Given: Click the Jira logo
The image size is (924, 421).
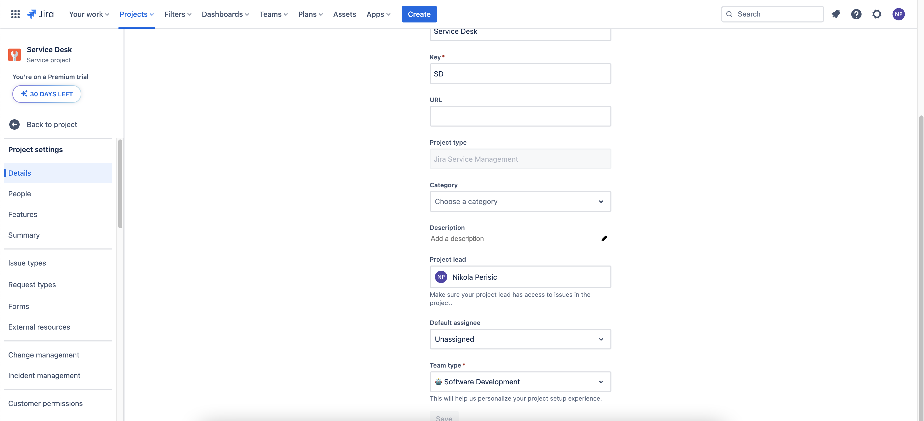Looking at the screenshot, I should 40,14.
